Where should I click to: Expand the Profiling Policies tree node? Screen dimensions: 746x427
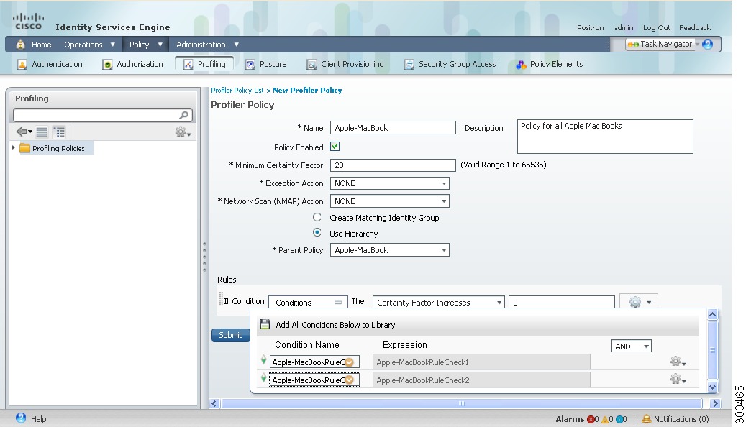coord(14,148)
